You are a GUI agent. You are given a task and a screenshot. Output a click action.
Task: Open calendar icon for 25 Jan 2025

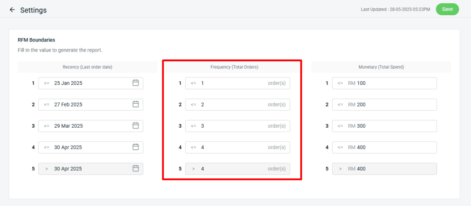136,83
